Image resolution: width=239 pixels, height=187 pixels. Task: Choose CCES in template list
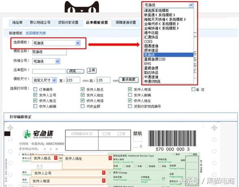(169, 41)
